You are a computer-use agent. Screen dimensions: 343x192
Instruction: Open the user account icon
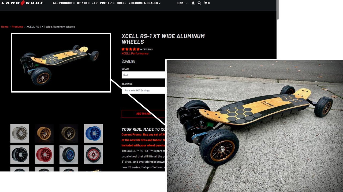coord(193,3)
